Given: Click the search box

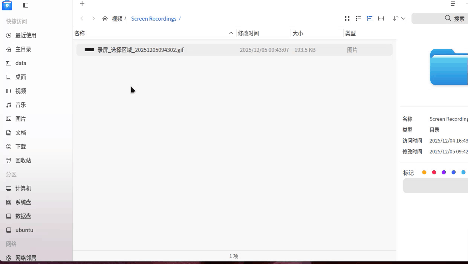Looking at the screenshot, I should 440,18.
